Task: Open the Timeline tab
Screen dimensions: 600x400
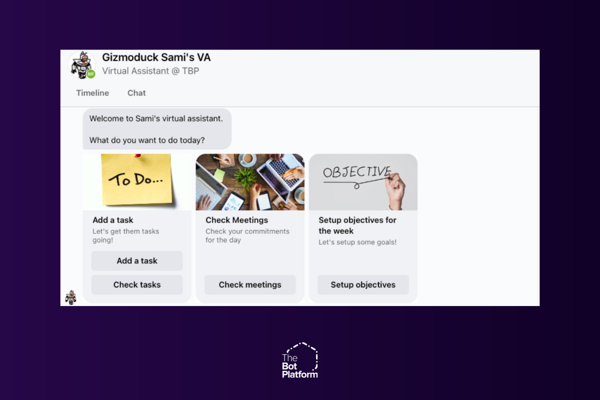Action: click(92, 93)
